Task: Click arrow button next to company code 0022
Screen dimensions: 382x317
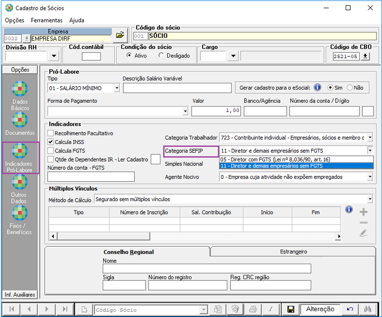Action: (26, 39)
